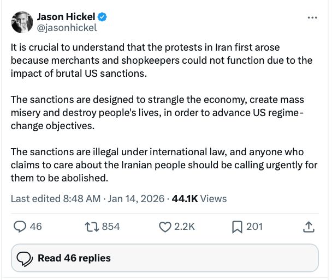The height and width of the screenshot is (280, 332).
Task: Click the Jason Hickel display name
Action: [x=66, y=16]
